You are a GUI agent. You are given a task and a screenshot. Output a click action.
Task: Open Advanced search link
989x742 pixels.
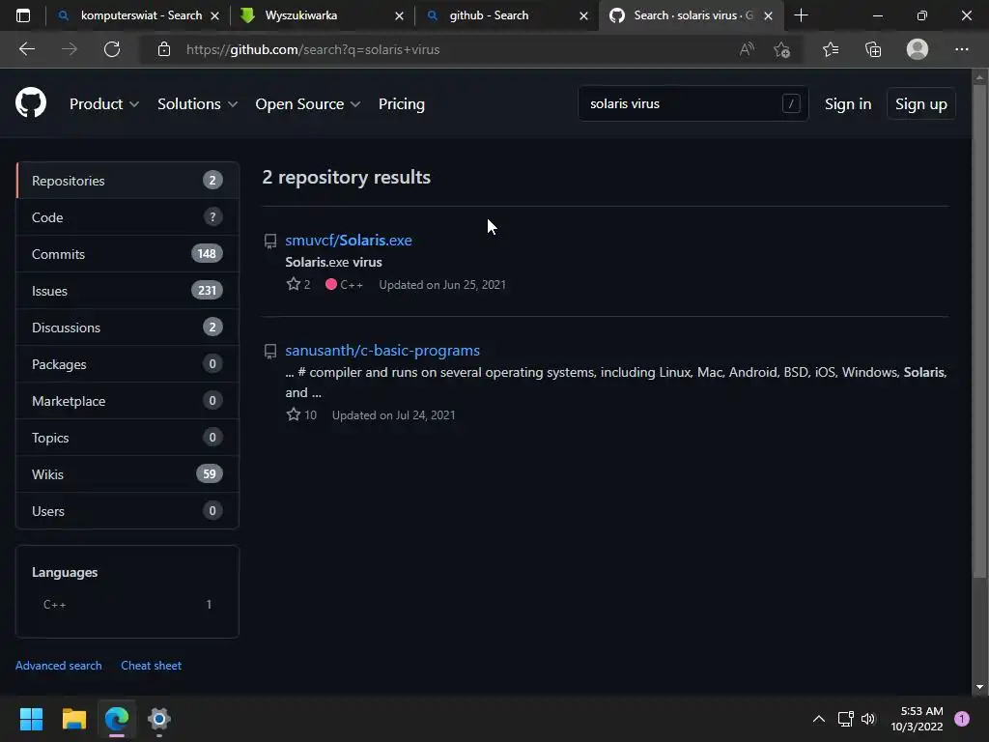tap(59, 665)
